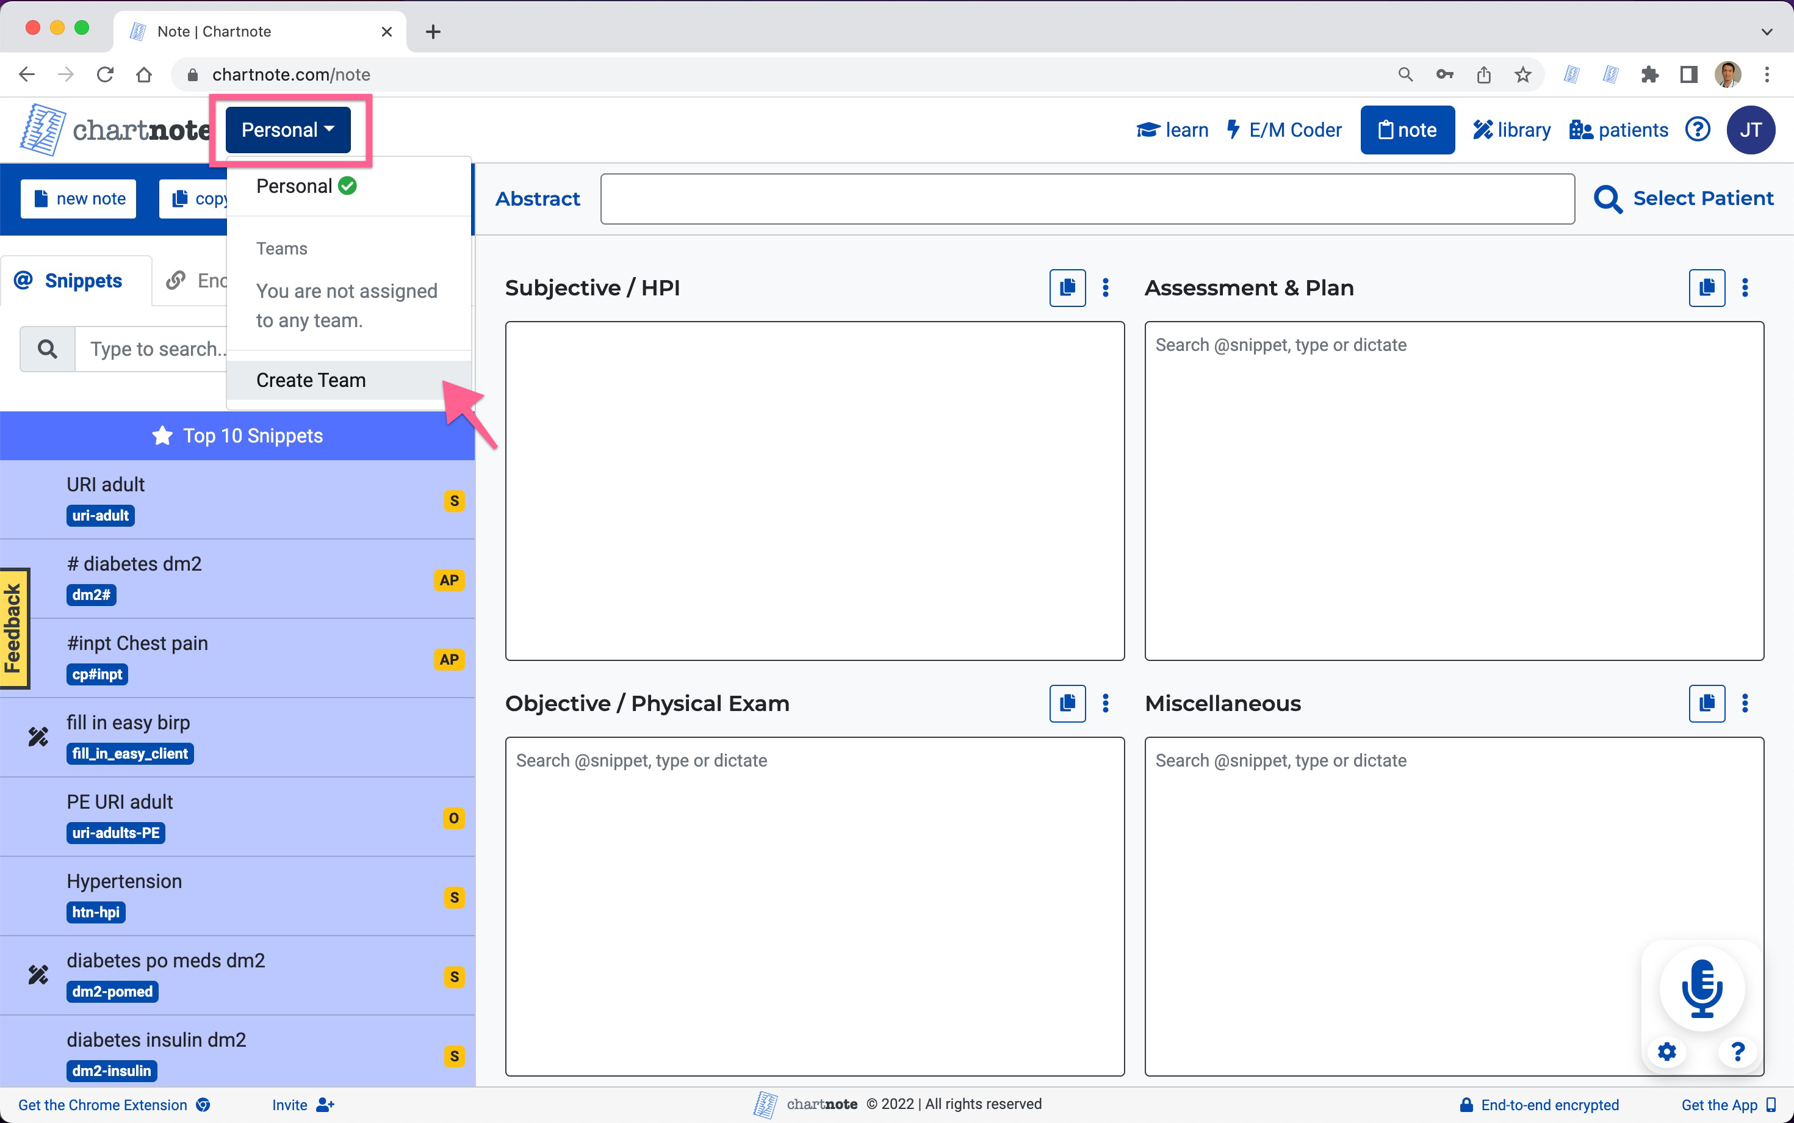1794x1123 pixels.
Task: Click the share icon in address bar
Action: tap(1483, 74)
